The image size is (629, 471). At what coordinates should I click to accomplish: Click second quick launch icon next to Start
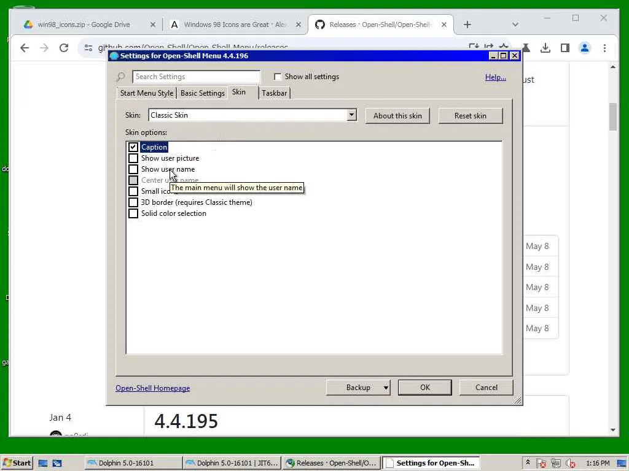[57, 464]
